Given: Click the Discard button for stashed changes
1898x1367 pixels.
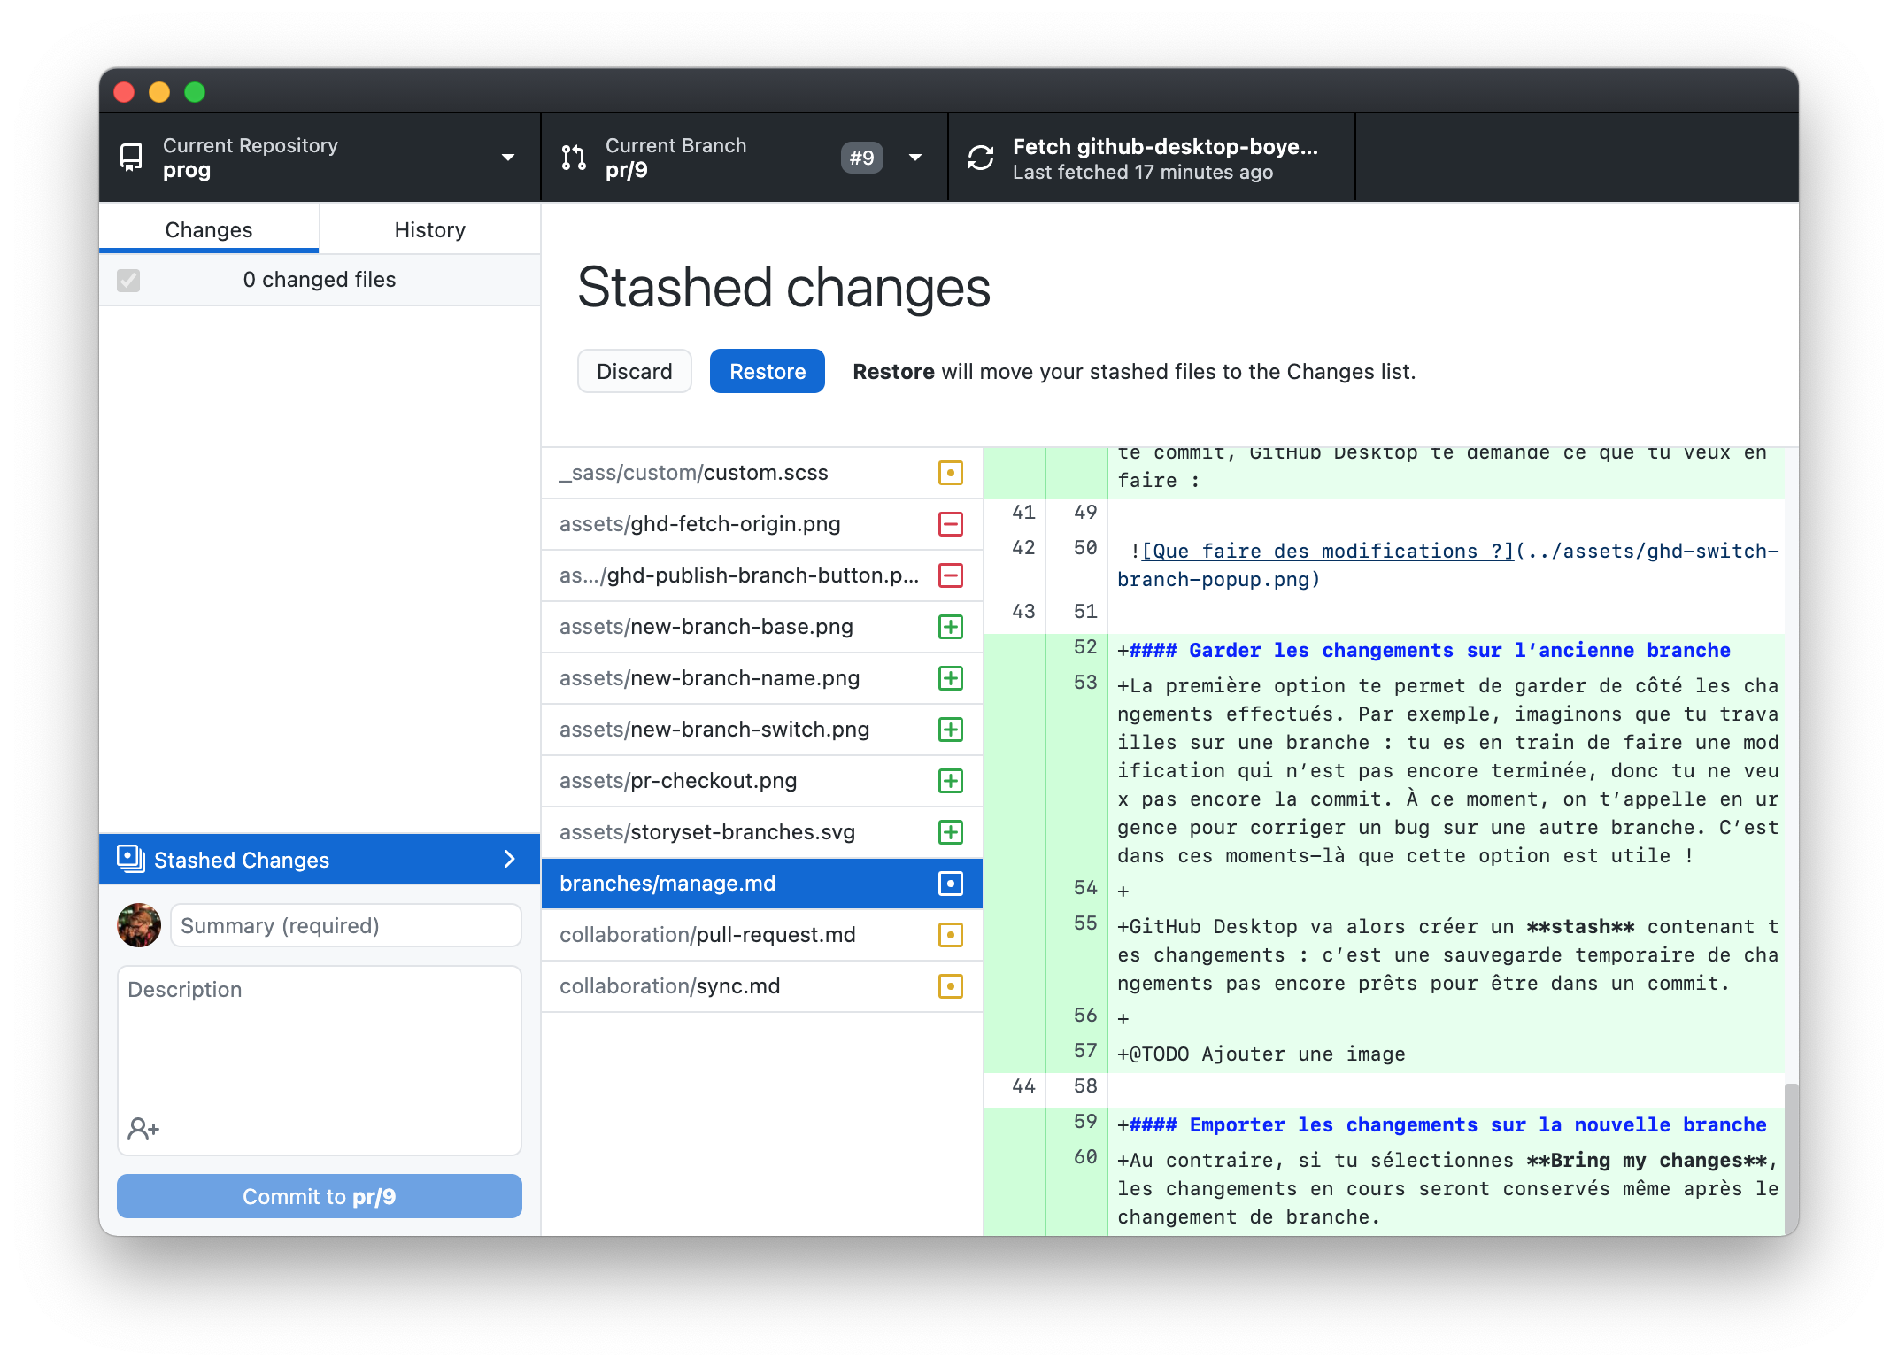Looking at the screenshot, I should click(x=634, y=370).
